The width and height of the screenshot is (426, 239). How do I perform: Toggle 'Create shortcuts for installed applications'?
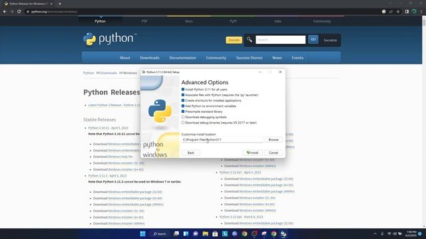point(183,100)
